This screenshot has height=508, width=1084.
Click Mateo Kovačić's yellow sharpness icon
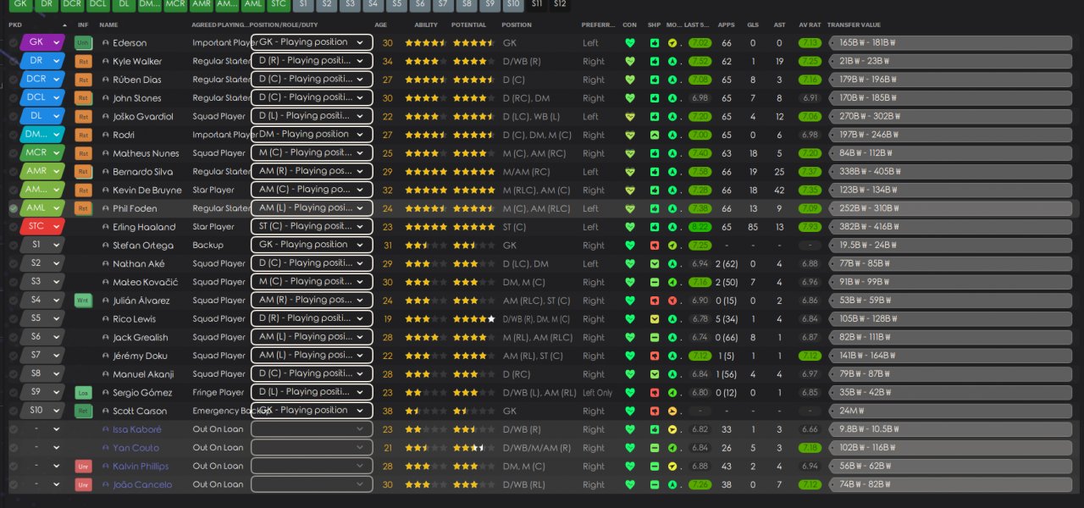tap(655, 282)
